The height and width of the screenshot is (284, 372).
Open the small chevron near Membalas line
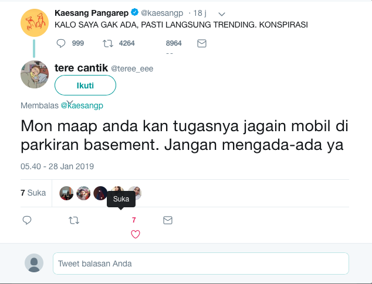(x=70, y=102)
